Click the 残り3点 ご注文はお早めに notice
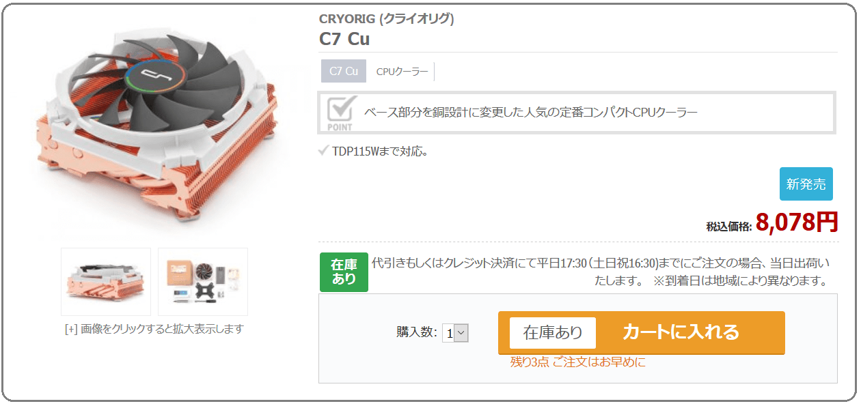The image size is (861, 406). [x=578, y=362]
